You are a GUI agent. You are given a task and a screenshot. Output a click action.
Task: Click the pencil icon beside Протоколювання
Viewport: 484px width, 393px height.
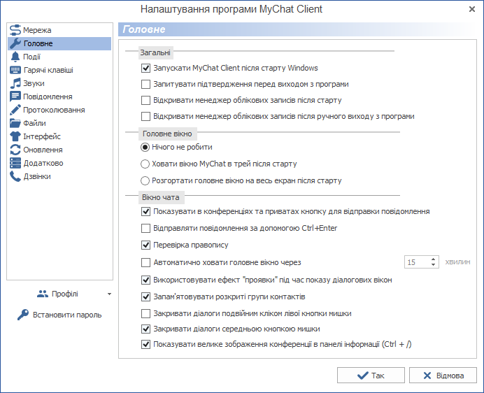[x=15, y=110]
